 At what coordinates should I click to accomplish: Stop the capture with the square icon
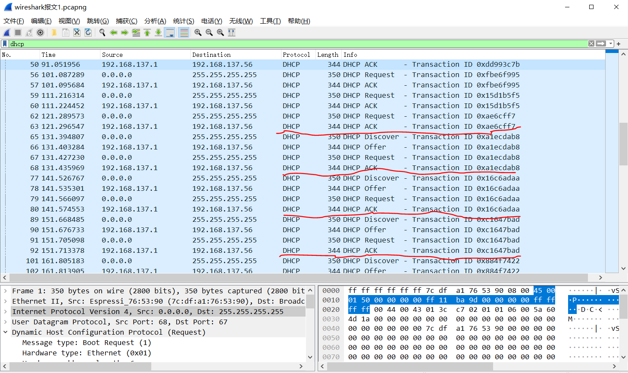point(18,32)
